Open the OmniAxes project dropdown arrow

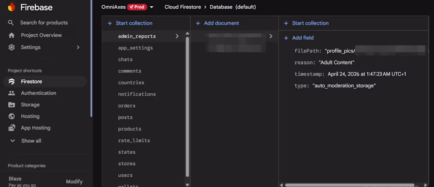(x=152, y=7)
